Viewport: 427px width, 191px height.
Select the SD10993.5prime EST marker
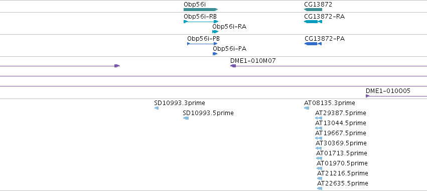(x=186, y=118)
